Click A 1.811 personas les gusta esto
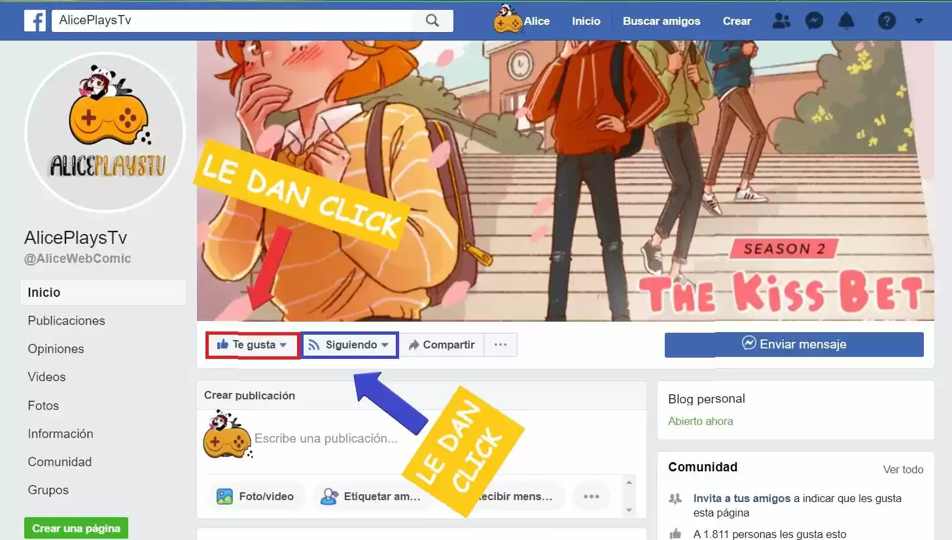Image resolution: width=952 pixels, height=540 pixels. 770,534
